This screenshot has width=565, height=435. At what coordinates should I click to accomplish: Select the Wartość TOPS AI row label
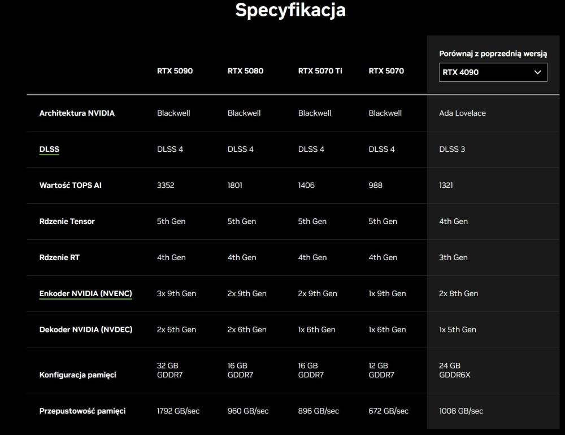(70, 185)
